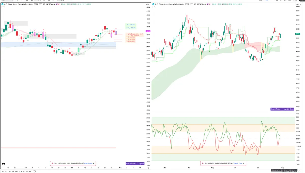Click the XLE logo icon on left chart

tap(2, 4)
